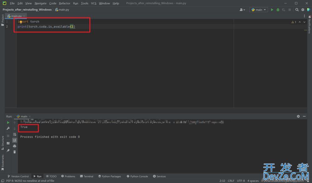
Task: Click Restore Layout icon in Run panel
Action: [8, 143]
